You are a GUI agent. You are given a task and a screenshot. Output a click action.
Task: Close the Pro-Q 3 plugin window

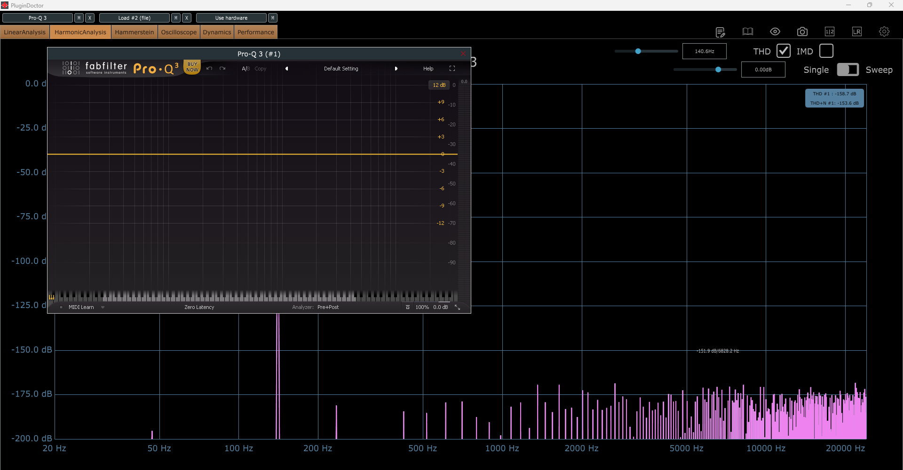[463, 54]
